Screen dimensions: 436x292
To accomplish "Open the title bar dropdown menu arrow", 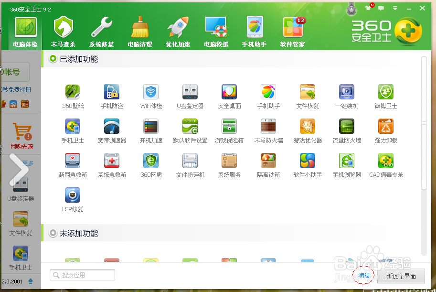I will click(395, 8).
